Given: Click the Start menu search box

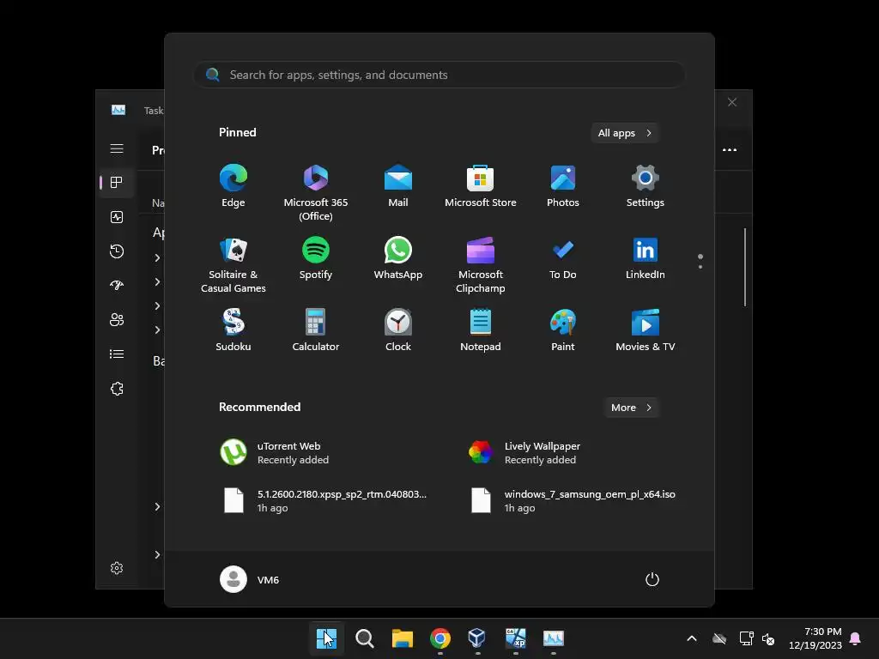Looking at the screenshot, I should 439,75.
